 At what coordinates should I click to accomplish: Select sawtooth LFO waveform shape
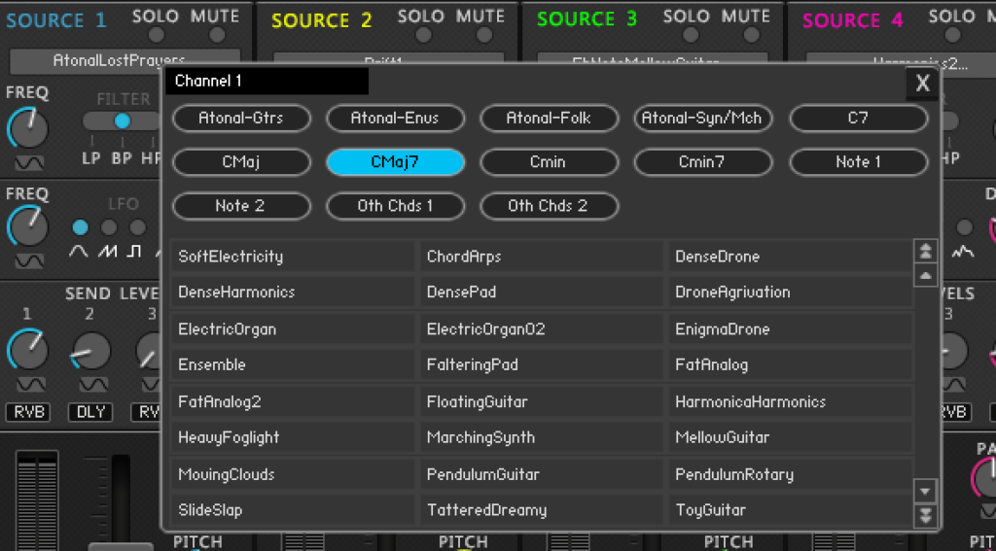(107, 252)
